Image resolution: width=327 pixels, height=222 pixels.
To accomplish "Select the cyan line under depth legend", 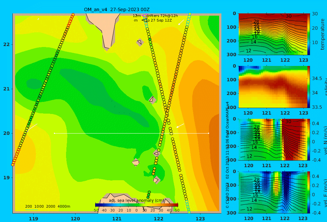I will tap(31, 210).
